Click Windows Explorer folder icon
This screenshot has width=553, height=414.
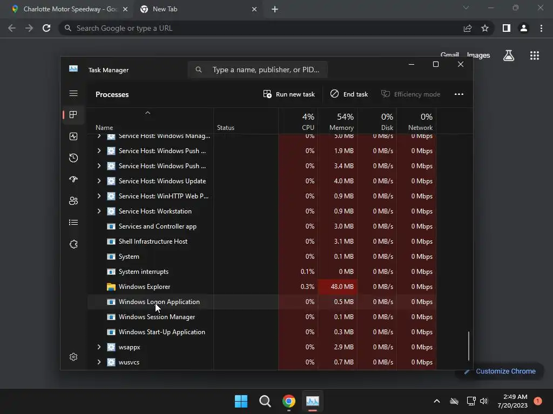pos(111,287)
